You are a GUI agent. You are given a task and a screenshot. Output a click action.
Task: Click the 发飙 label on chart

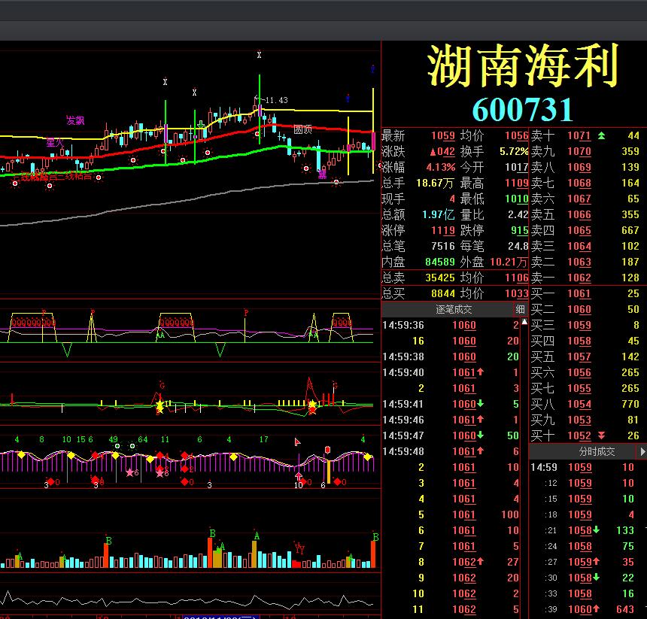(75, 120)
